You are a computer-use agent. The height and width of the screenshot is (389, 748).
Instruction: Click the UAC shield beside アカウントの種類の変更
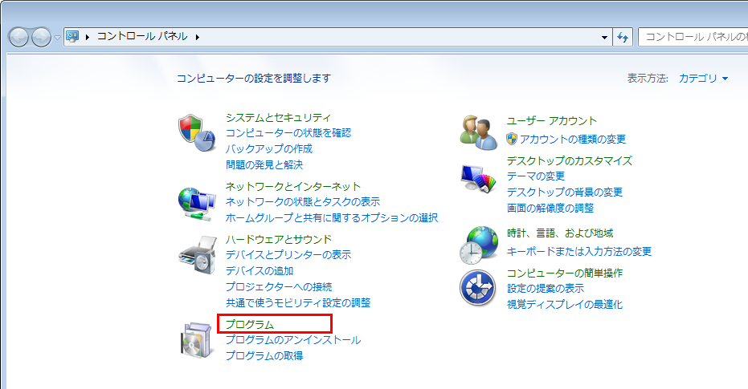pyautogui.click(x=511, y=139)
